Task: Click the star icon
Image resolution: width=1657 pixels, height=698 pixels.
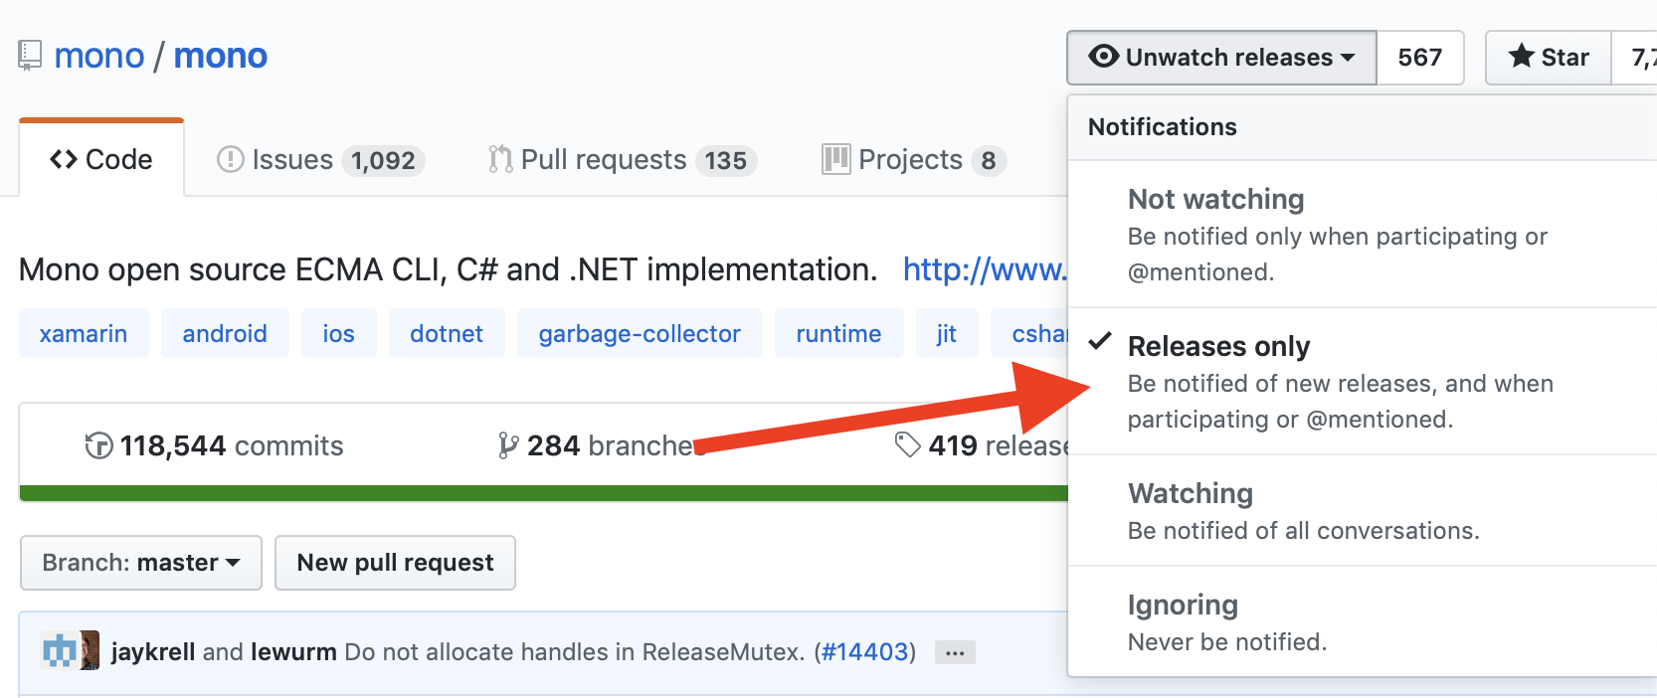Action: (x=1521, y=56)
